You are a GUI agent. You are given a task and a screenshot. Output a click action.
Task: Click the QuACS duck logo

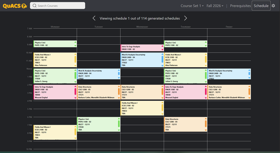[15, 6]
